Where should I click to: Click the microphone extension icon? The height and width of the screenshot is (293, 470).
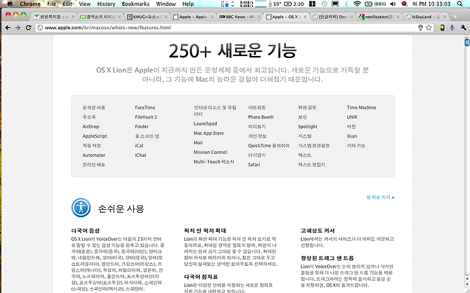(x=452, y=27)
